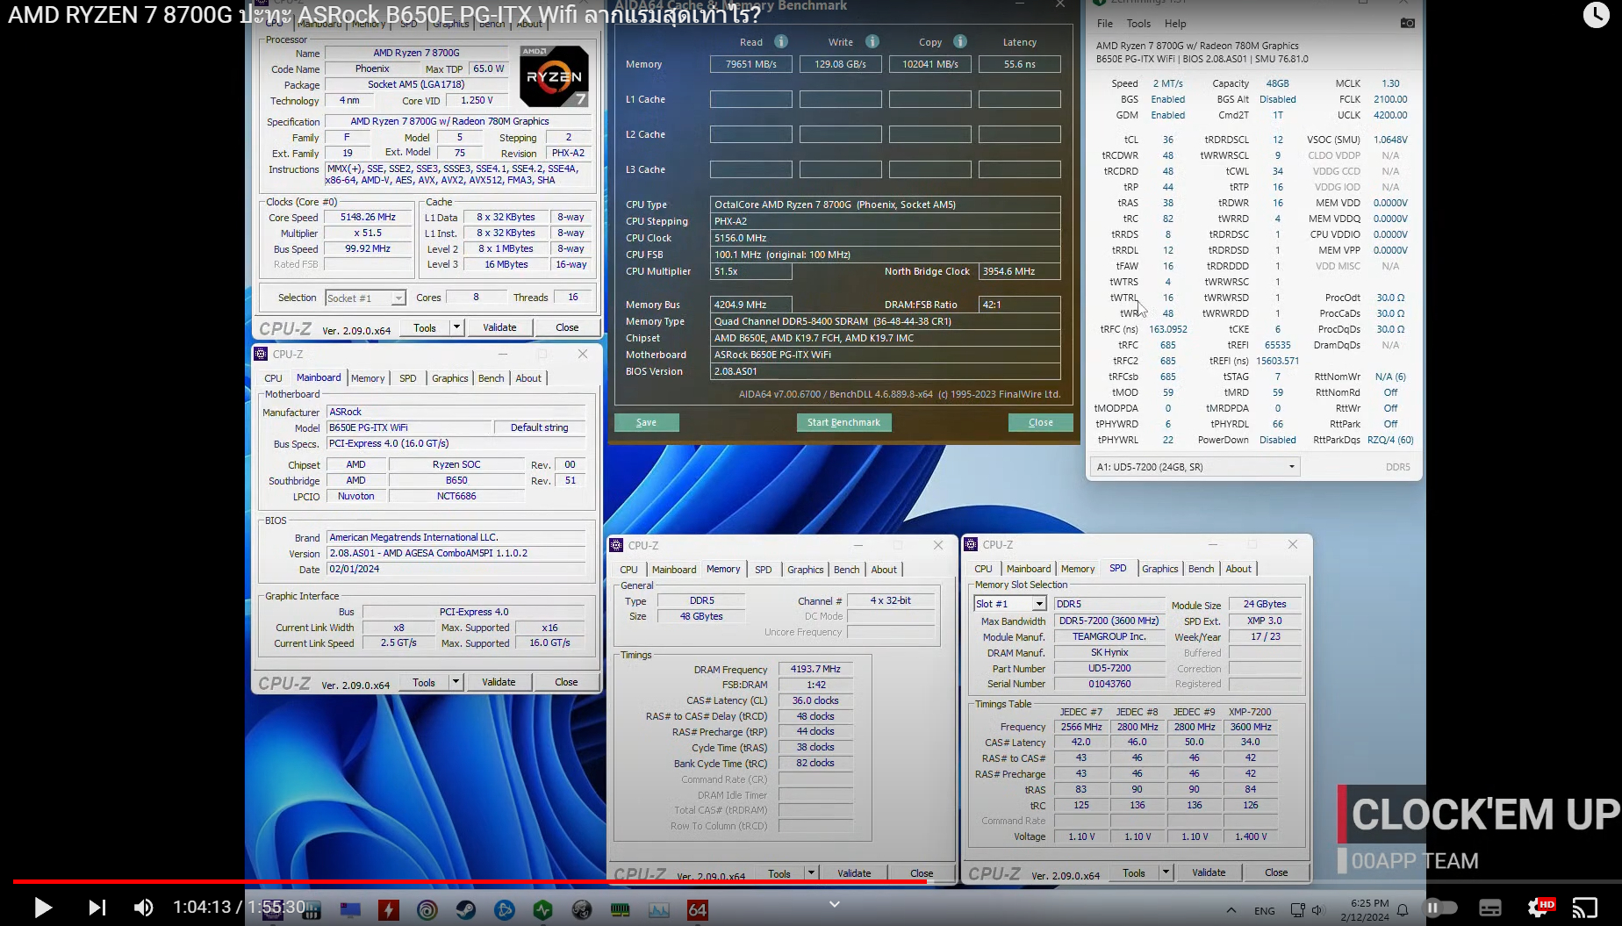1622x926 pixels.
Task: Close the AIDA64 benchmark window
Action: tap(1040, 422)
